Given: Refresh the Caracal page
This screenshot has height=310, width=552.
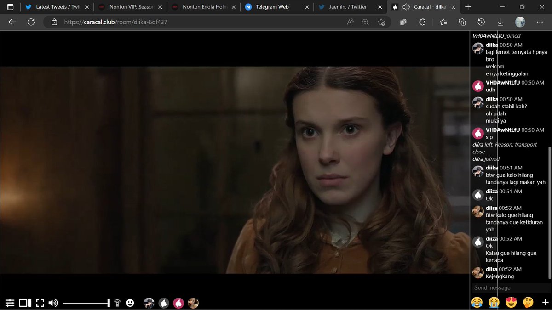Looking at the screenshot, I should (31, 22).
